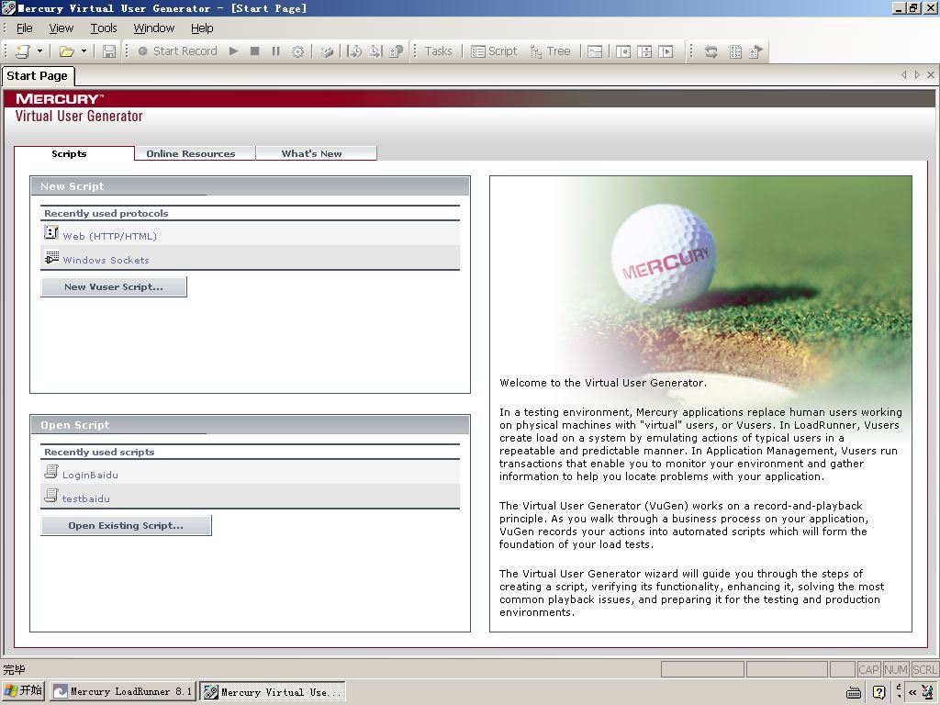Click the rendezvous icon before Tasks
This screenshot has width=940, height=705.
tap(397, 51)
